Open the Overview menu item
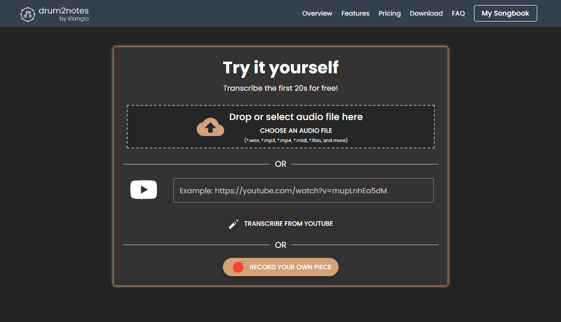 click(317, 13)
